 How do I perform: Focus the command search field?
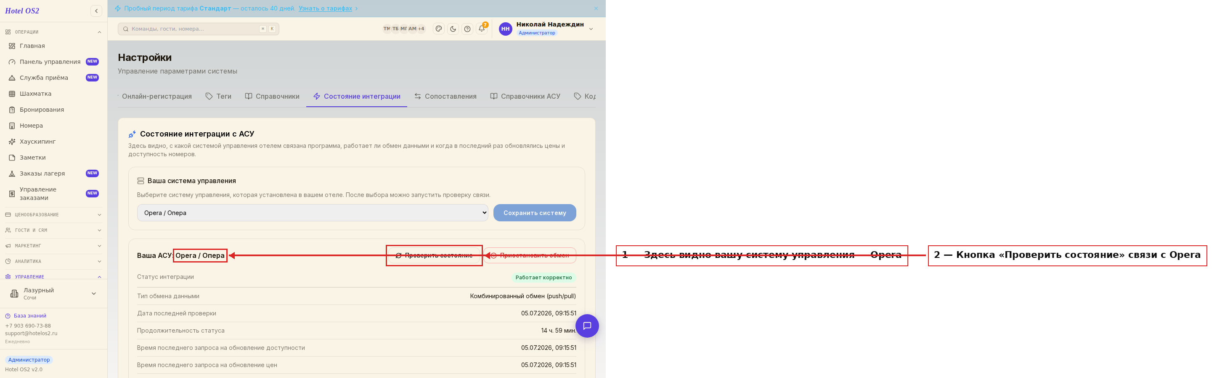point(199,29)
